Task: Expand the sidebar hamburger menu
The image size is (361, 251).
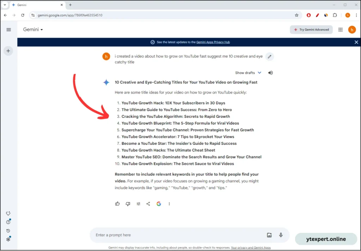Action: pos(9,30)
